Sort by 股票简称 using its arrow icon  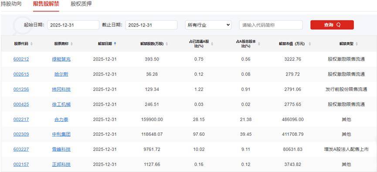(71, 44)
